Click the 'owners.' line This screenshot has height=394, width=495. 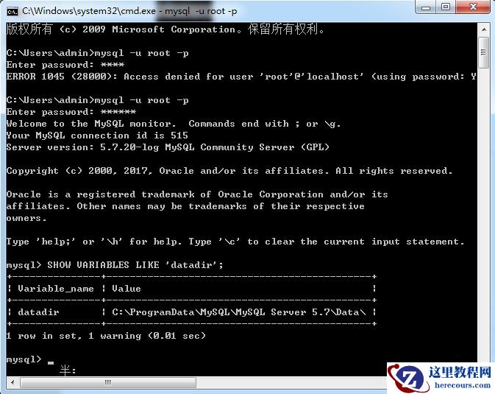point(26,218)
